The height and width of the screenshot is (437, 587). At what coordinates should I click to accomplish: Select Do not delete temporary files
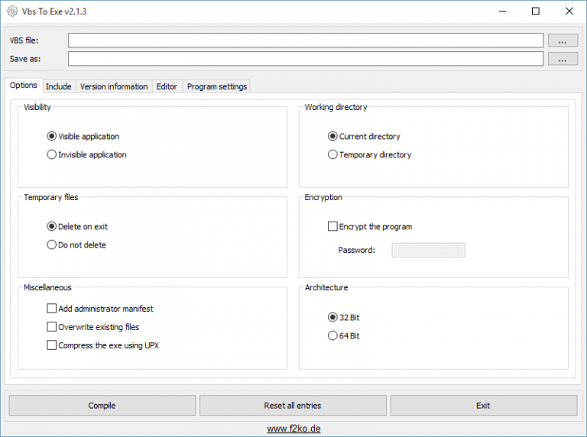click(x=52, y=245)
